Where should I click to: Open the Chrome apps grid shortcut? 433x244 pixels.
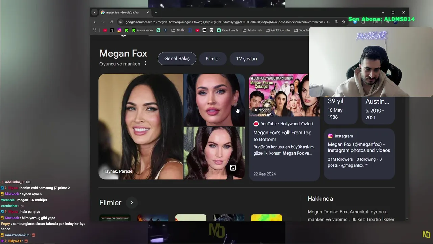pyautogui.click(x=94, y=30)
